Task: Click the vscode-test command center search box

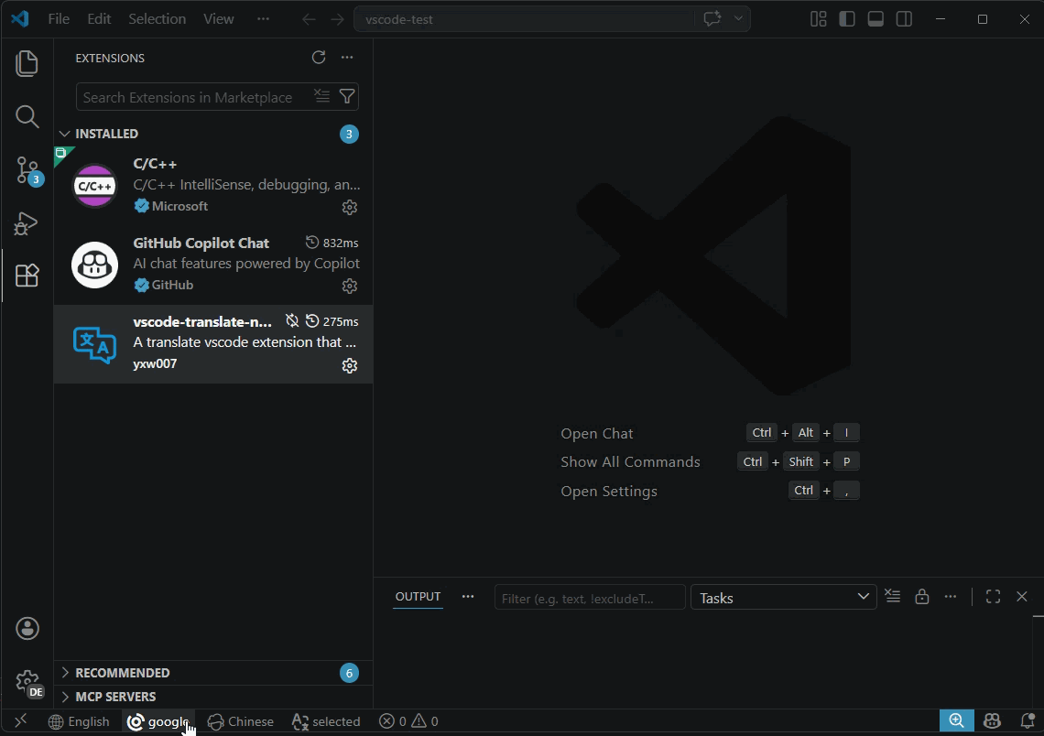Action: pyautogui.click(x=526, y=19)
